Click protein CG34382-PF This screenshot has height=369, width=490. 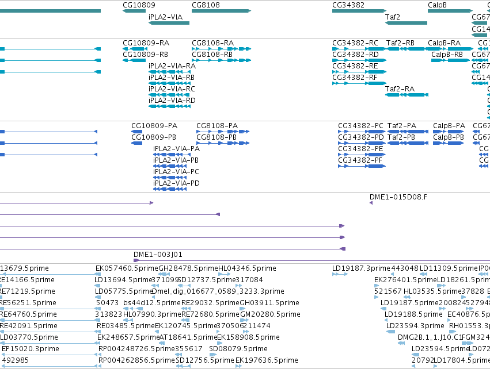tap(360, 160)
